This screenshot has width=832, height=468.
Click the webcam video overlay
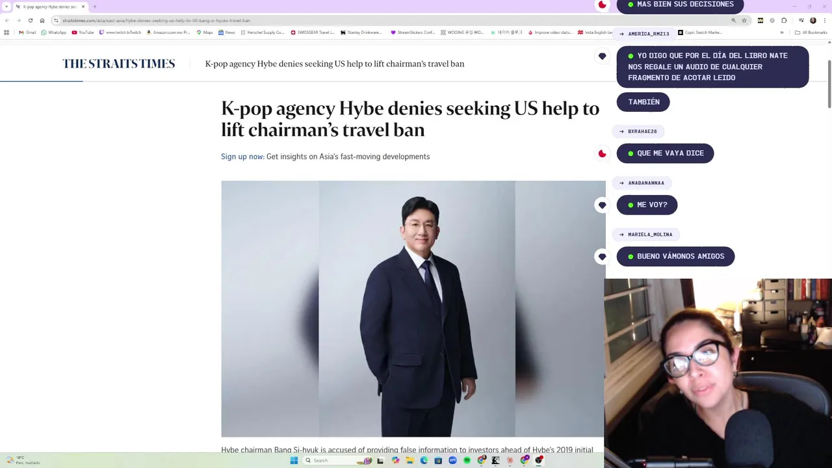coord(718,373)
